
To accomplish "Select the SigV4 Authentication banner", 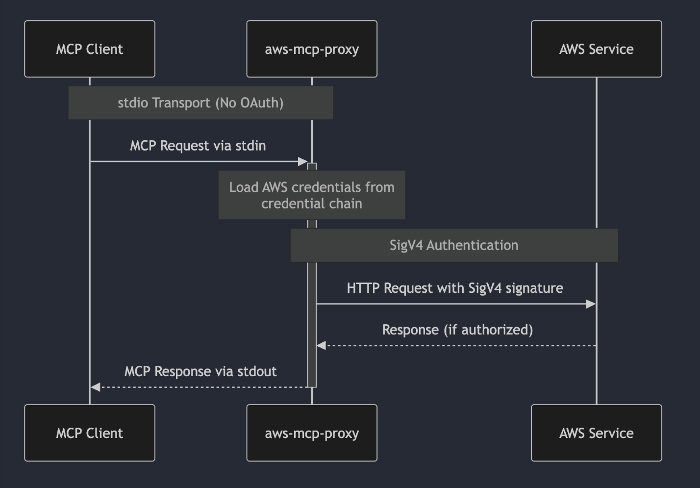I will pyautogui.click(x=453, y=245).
